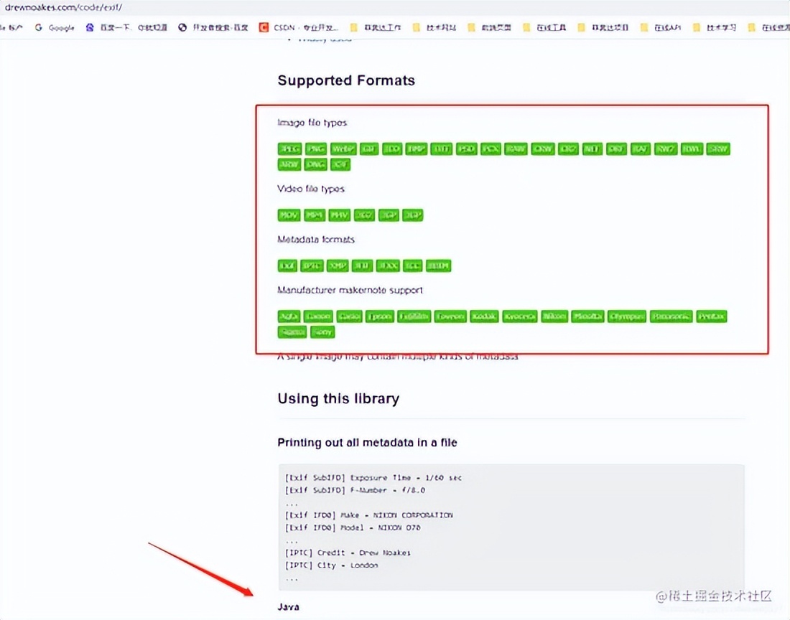Open the 技术网站 bookmark folder
790x620 pixels.
click(434, 28)
